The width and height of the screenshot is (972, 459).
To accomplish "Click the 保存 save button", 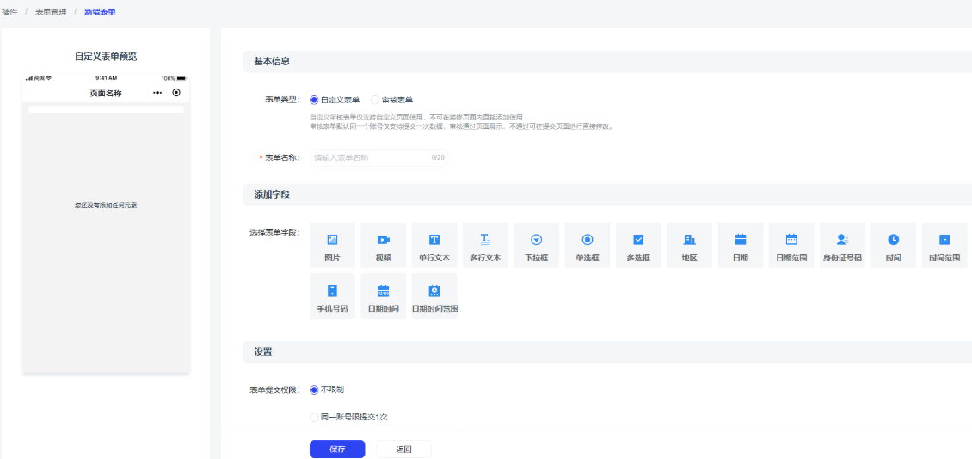I will 337,449.
